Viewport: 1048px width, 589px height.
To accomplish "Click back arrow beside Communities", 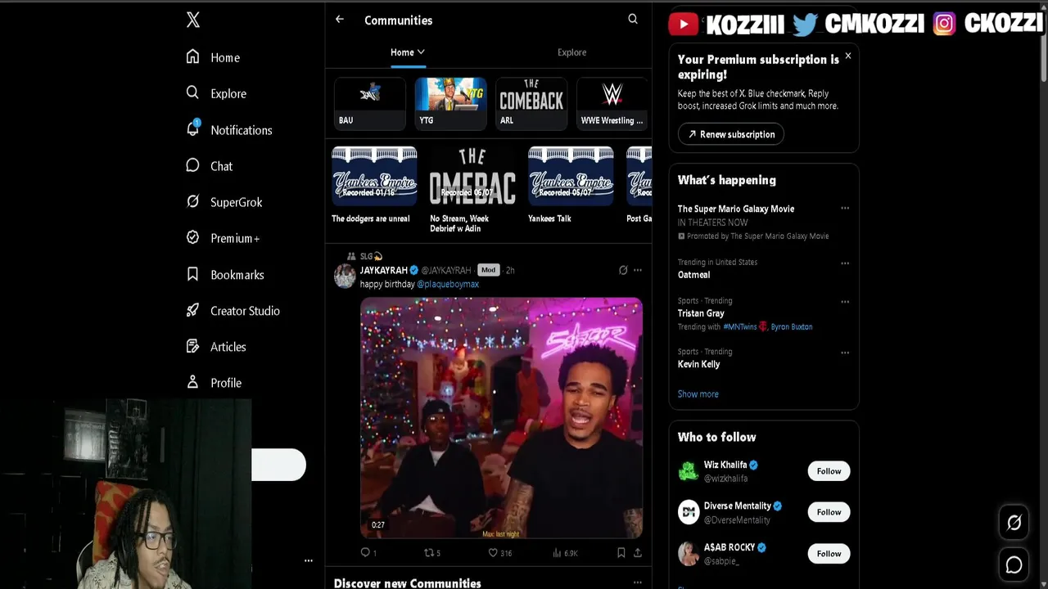I will point(339,20).
